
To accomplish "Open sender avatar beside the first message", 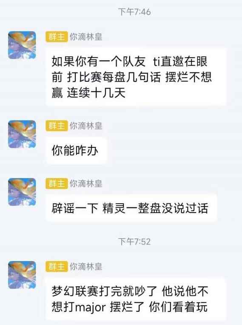I will tap(22, 45).
